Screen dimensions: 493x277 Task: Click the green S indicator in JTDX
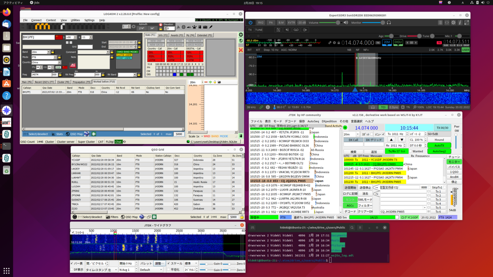coord(345,128)
